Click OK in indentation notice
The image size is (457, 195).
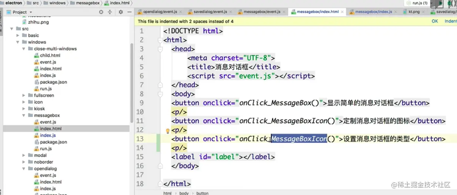pos(435,21)
